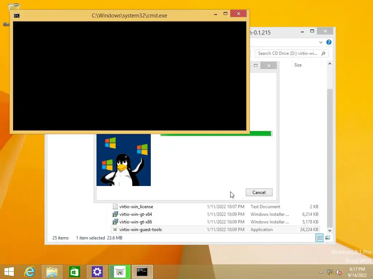373x279 pixels.
Task: Close the cmd.exe window
Action: pyautogui.click(x=238, y=14)
